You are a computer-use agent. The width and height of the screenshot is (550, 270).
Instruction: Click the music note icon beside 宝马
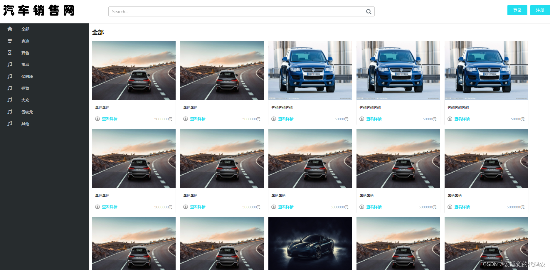[10, 64]
